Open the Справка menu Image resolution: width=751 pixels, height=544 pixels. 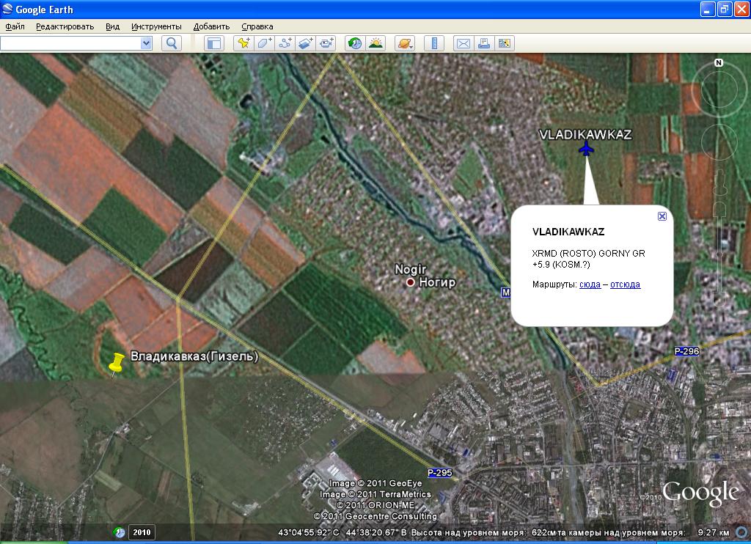[257, 26]
